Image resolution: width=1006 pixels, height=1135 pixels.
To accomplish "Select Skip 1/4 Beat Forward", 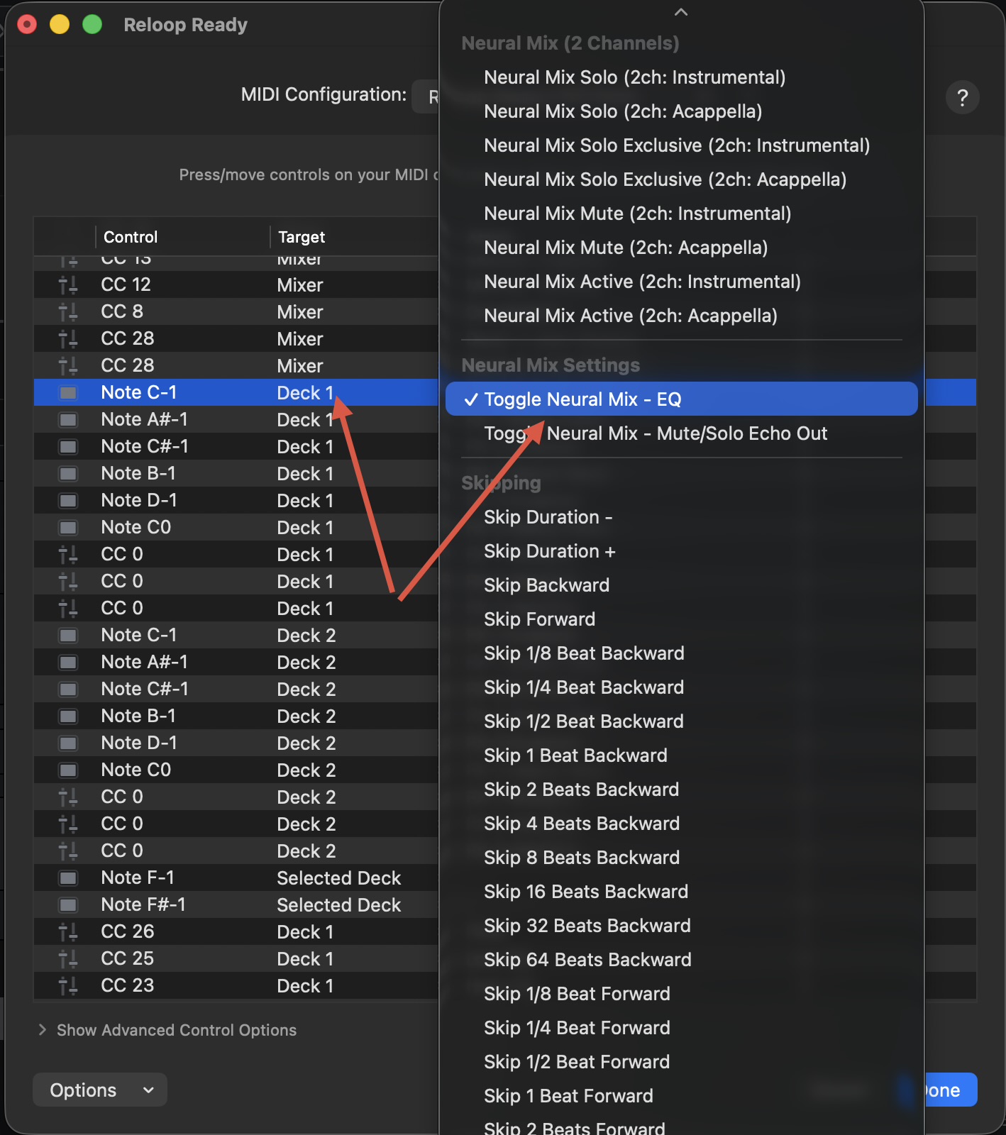I will coord(576,1028).
